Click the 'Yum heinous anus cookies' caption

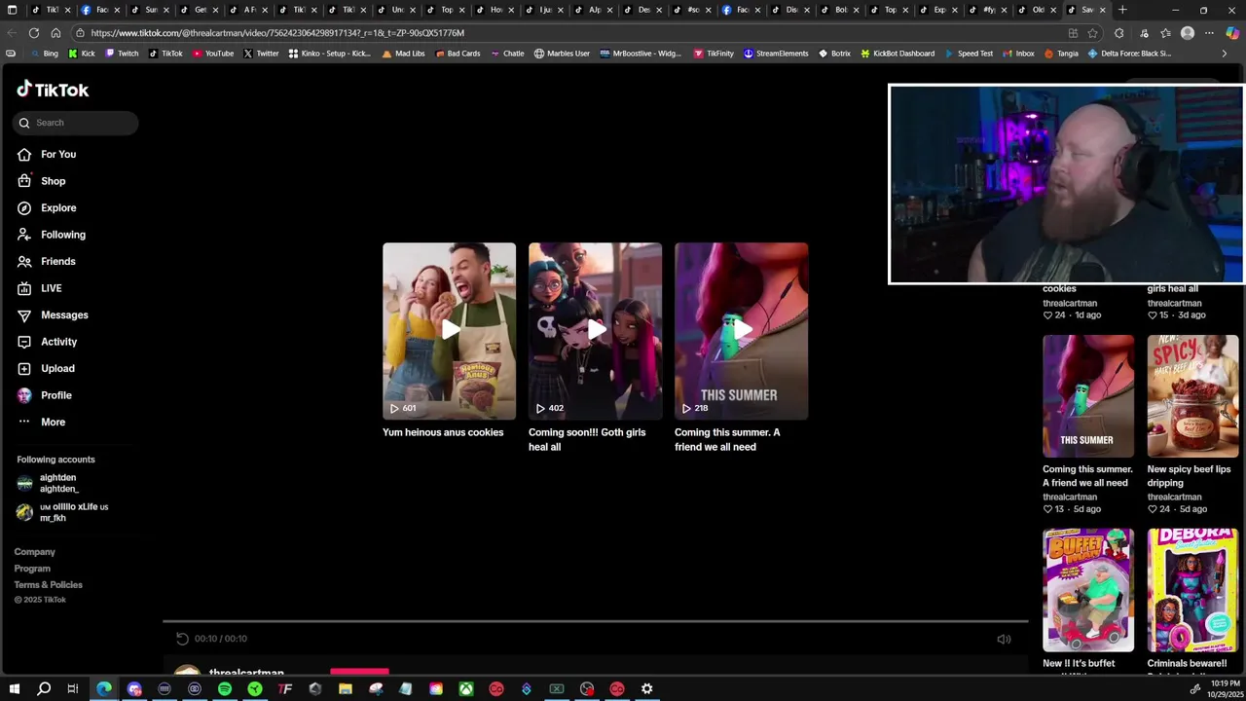click(x=443, y=432)
